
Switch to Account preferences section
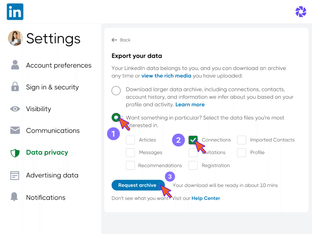point(59,65)
